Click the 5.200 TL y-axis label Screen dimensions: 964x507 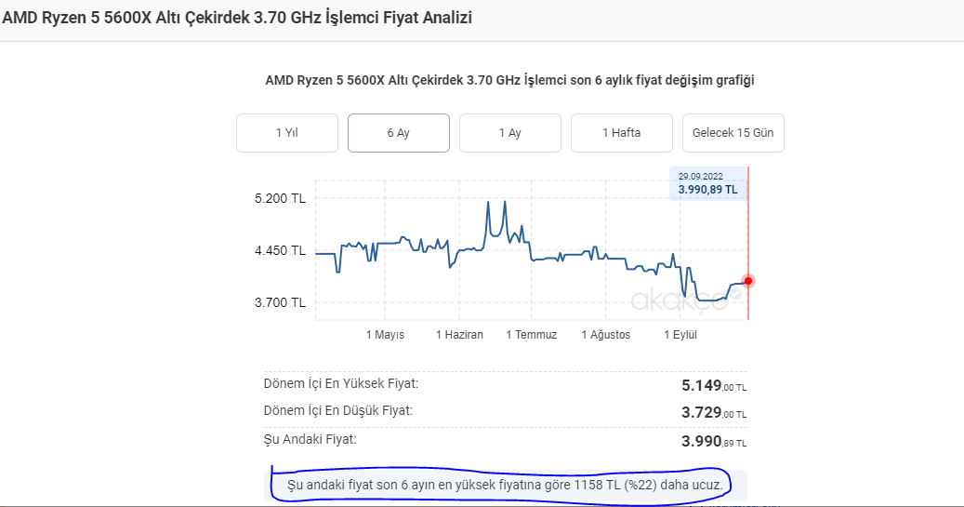point(279,198)
